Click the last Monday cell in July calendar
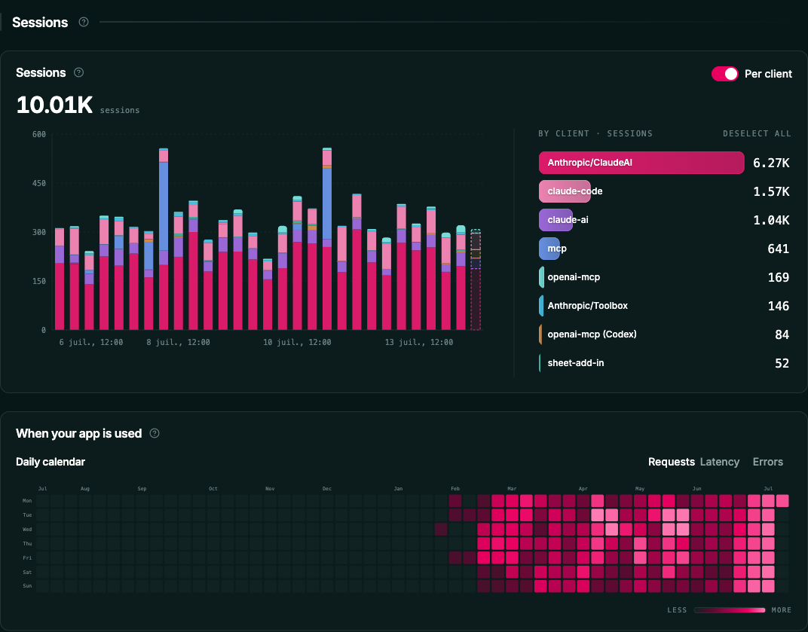 pos(782,501)
